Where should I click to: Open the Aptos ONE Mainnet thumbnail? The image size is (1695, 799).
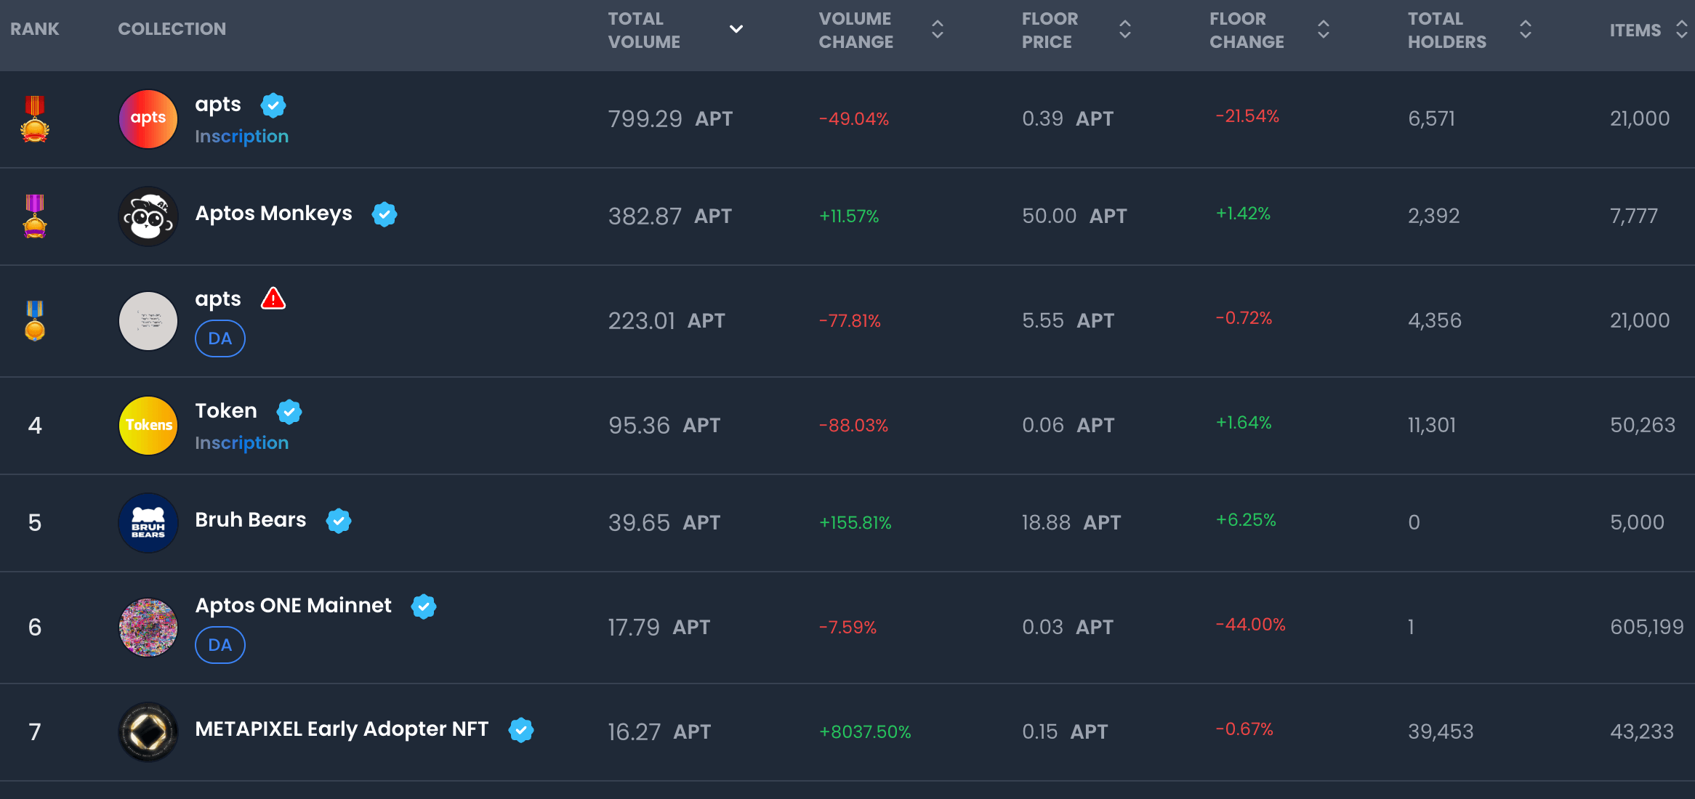point(148,628)
